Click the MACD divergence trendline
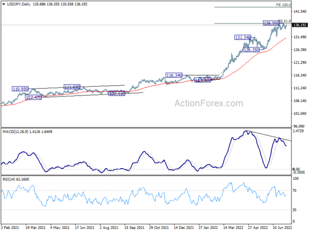 (x=268, y=136)
